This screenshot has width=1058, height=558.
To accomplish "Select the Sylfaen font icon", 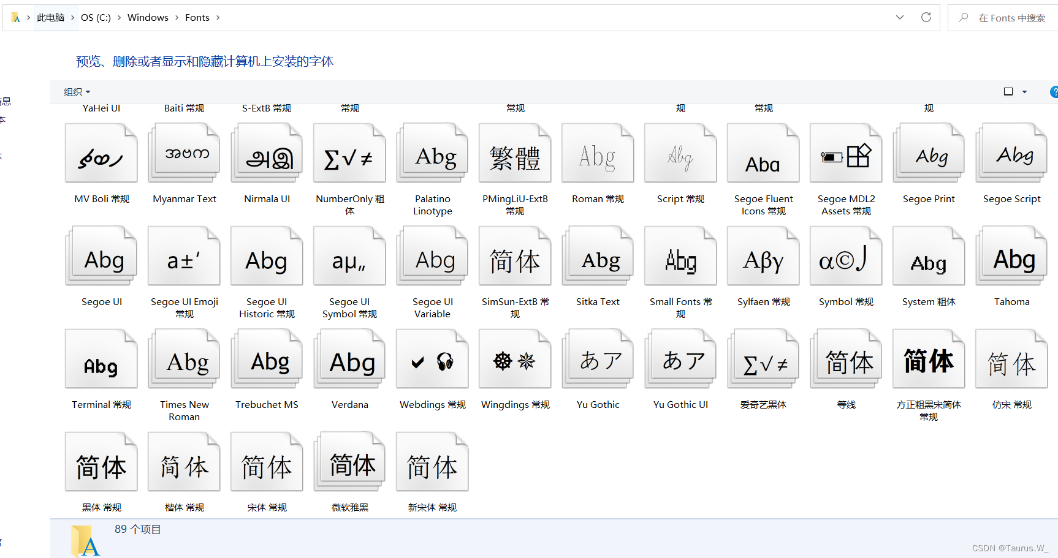I will (x=763, y=256).
